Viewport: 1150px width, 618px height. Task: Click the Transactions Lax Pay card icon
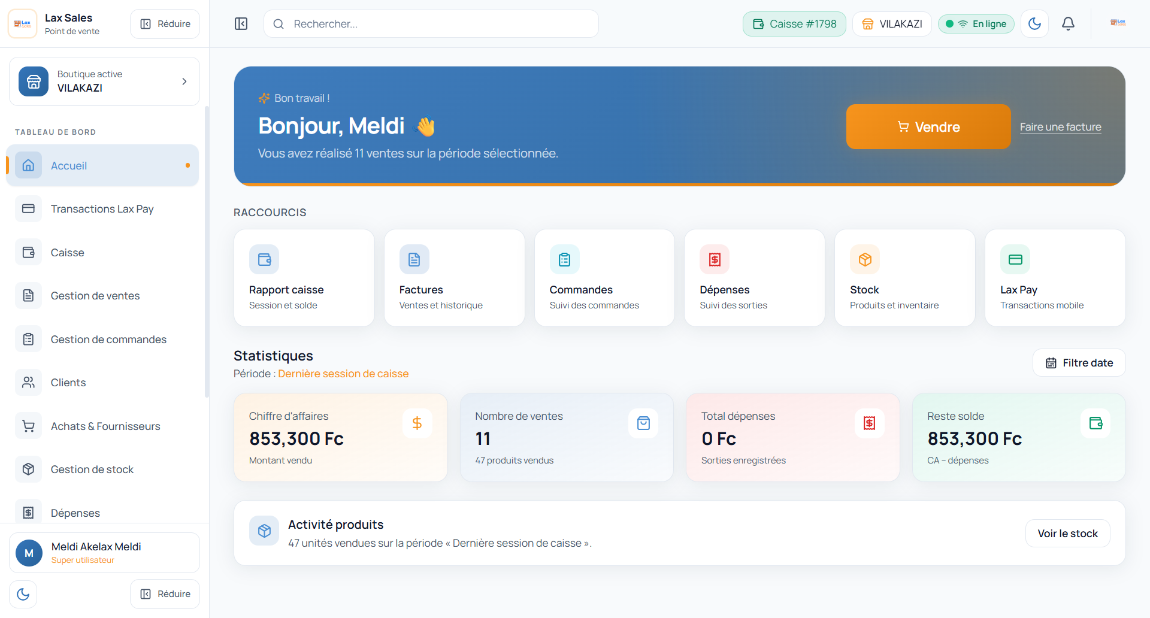pyautogui.click(x=28, y=209)
